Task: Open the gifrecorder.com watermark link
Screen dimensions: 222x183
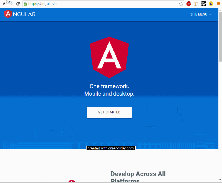Action: point(111,148)
